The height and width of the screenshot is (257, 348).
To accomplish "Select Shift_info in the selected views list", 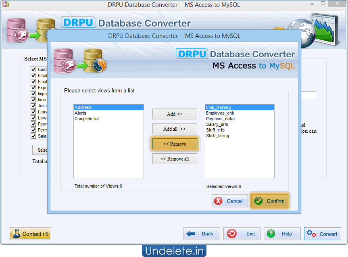I will 240,130.
